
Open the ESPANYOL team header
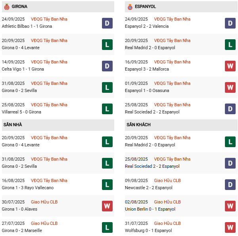coord(145,7)
